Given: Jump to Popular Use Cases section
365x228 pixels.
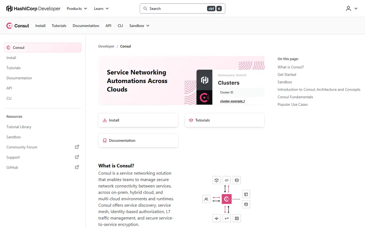Looking at the screenshot, I should tap(293, 104).
